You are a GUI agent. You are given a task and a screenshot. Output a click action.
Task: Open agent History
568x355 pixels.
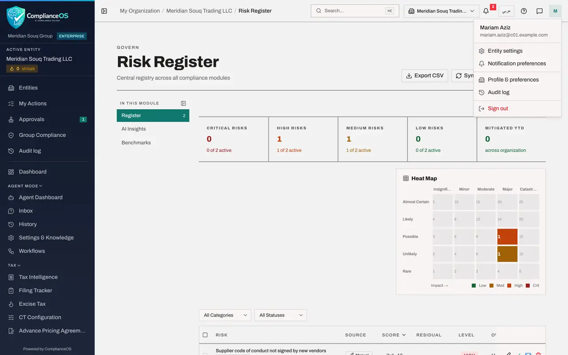click(x=47, y=224)
